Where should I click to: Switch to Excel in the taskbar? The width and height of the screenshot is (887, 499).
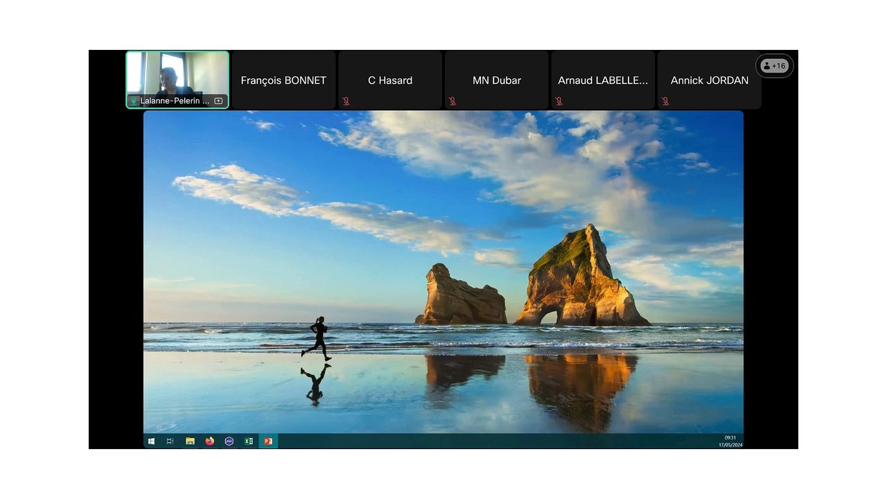point(248,441)
